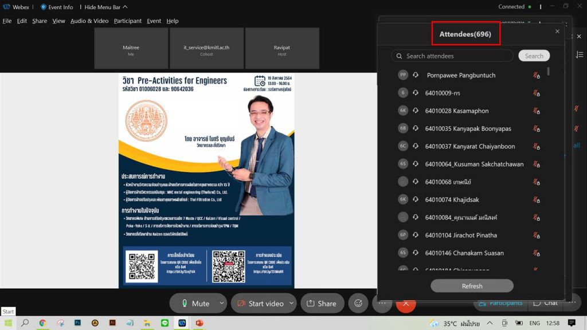The image size is (587, 330).
Task: Click avatar icon of 64010028 Kasamaphon
Action: [x=403, y=111]
